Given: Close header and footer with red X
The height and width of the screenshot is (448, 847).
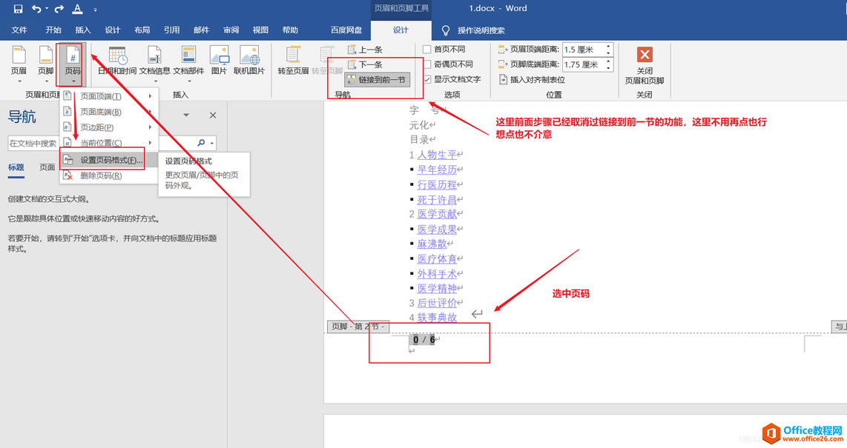Looking at the screenshot, I should tap(645, 55).
